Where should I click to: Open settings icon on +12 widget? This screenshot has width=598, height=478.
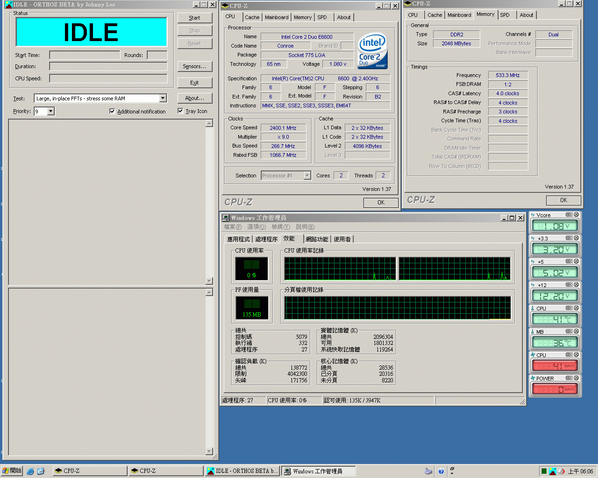[x=569, y=285]
